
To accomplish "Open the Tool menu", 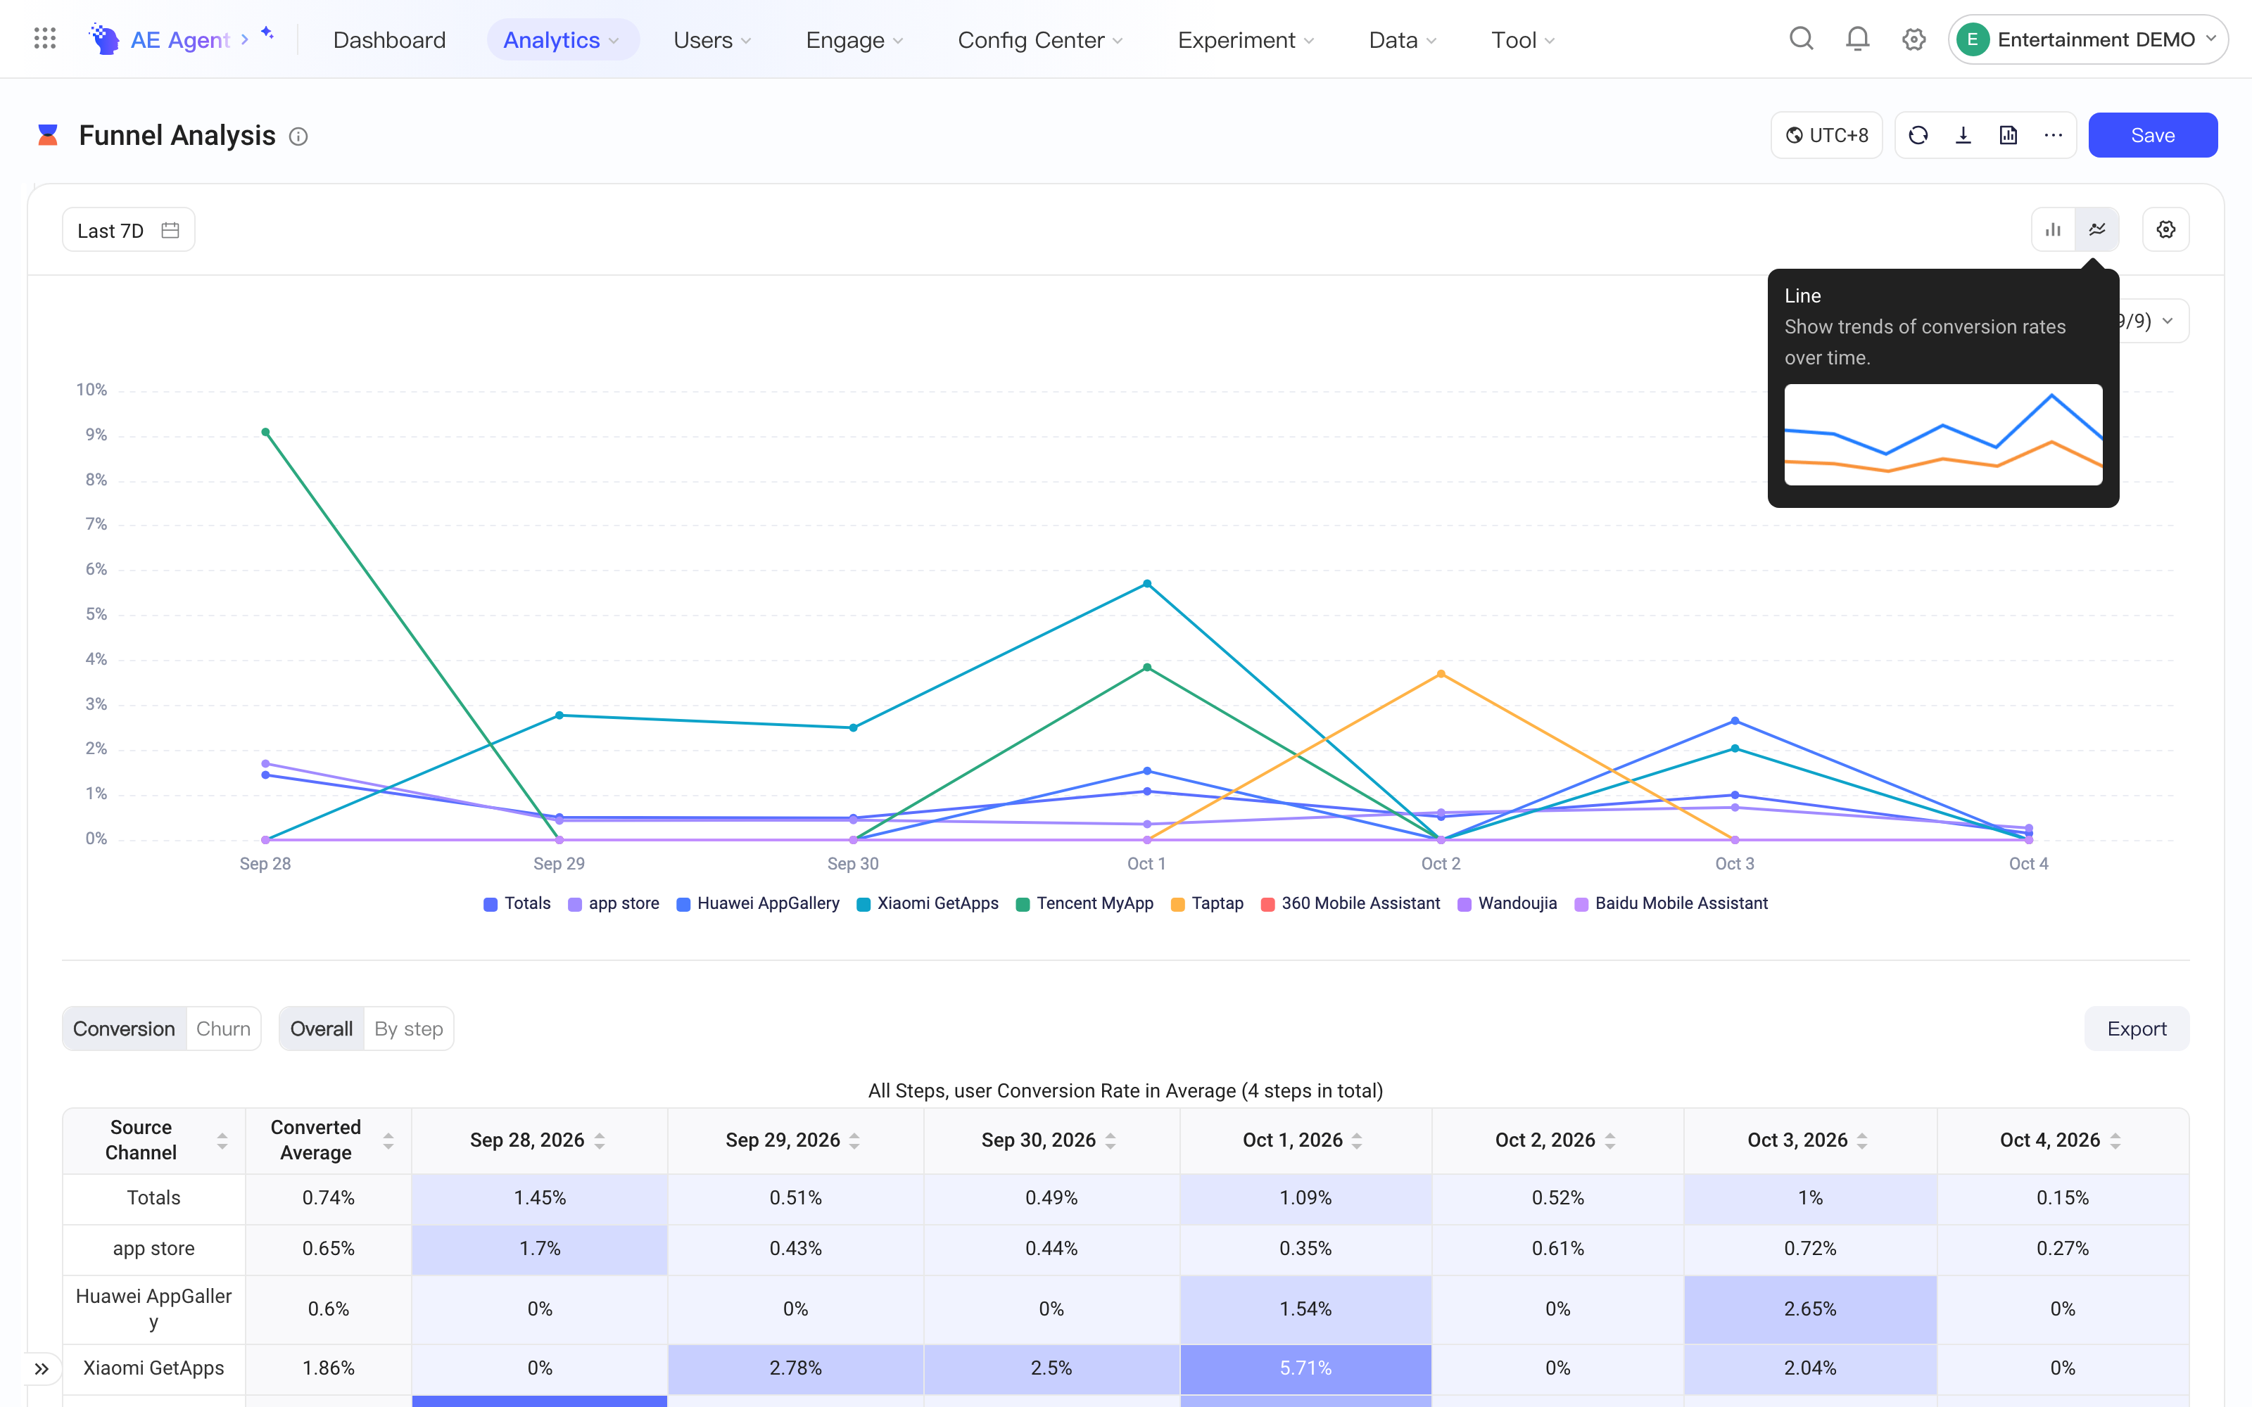I will pyautogui.click(x=1524, y=40).
